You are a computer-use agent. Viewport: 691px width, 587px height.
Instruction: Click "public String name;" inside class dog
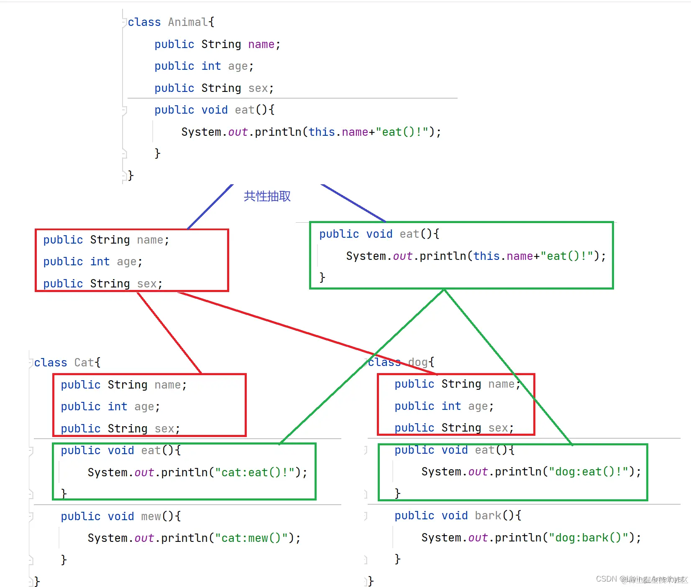(458, 384)
